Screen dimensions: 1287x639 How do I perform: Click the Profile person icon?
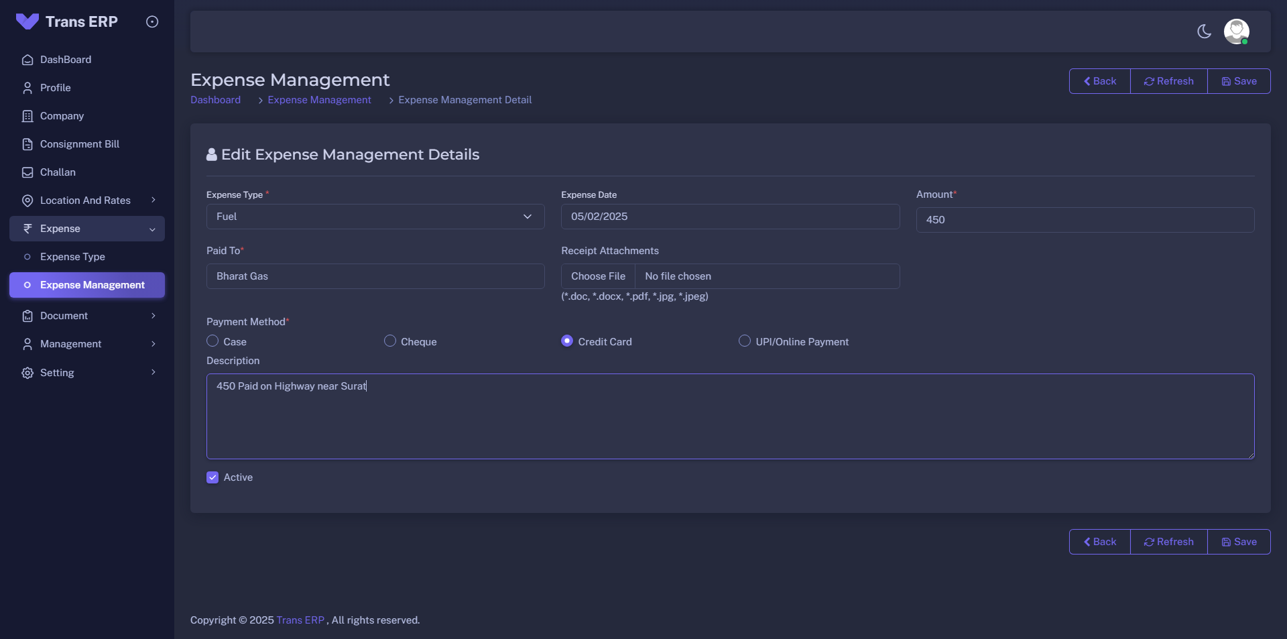point(27,88)
